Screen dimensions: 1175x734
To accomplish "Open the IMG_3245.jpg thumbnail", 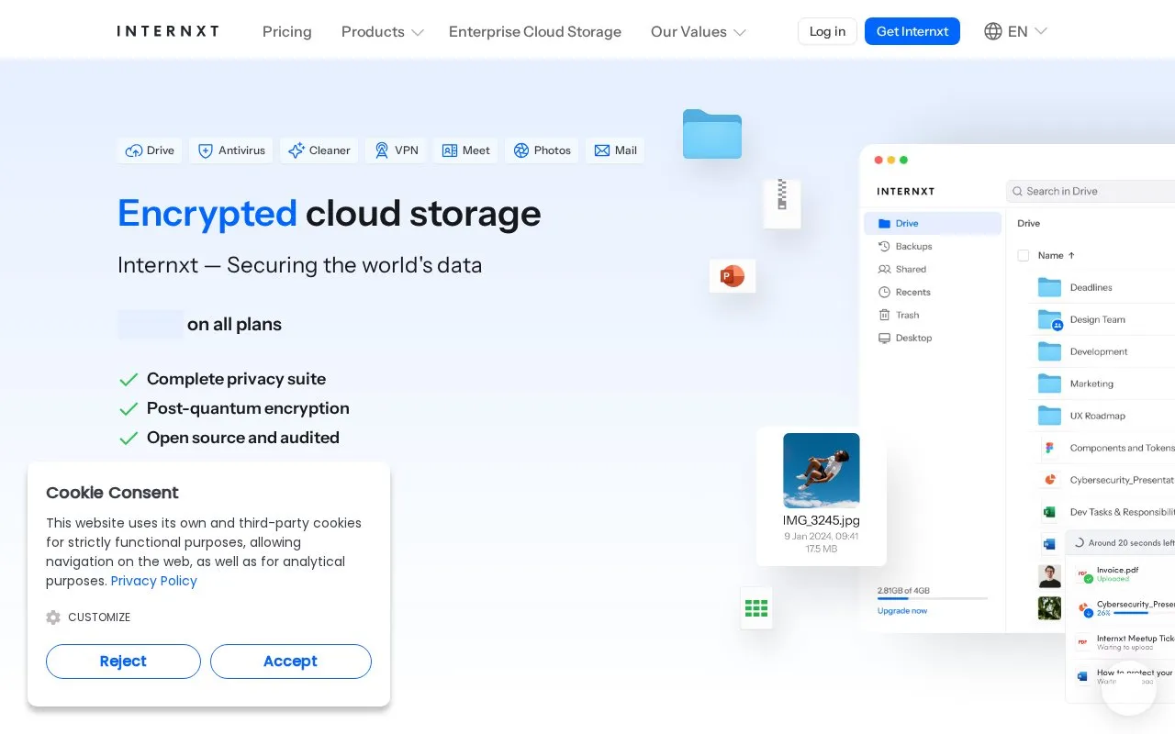I will (822, 471).
